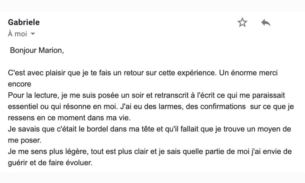Click the word 'larmes' in the email
The height and width of the screenshot is (183, 305).
coord(171,107)
